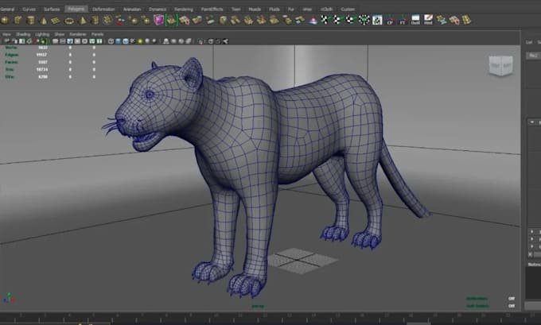The width and height of the screenshot is (541, 325).
Task: Click the magenta cube shelf icon
Action: pos(158,20)
